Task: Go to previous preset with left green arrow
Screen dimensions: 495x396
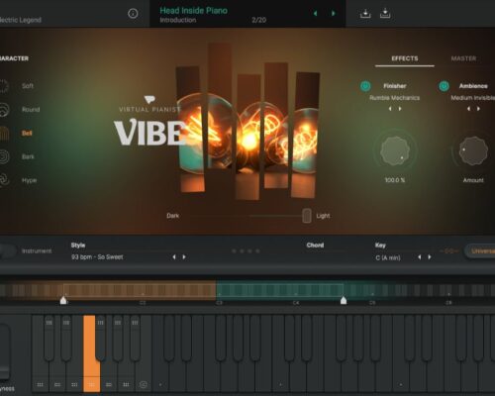Action: coord(315,13)
